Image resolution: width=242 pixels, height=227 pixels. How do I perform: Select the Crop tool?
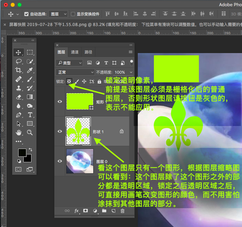click(19, 70)
